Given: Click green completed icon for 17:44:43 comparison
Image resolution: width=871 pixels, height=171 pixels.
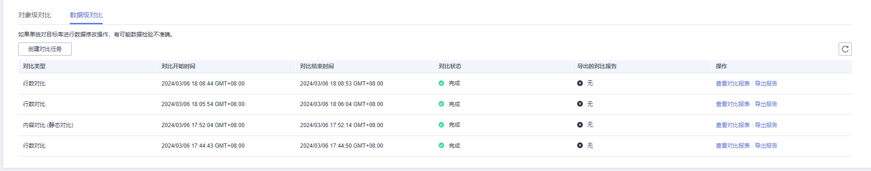Looking at the screenshot, I should coord(441,145).
